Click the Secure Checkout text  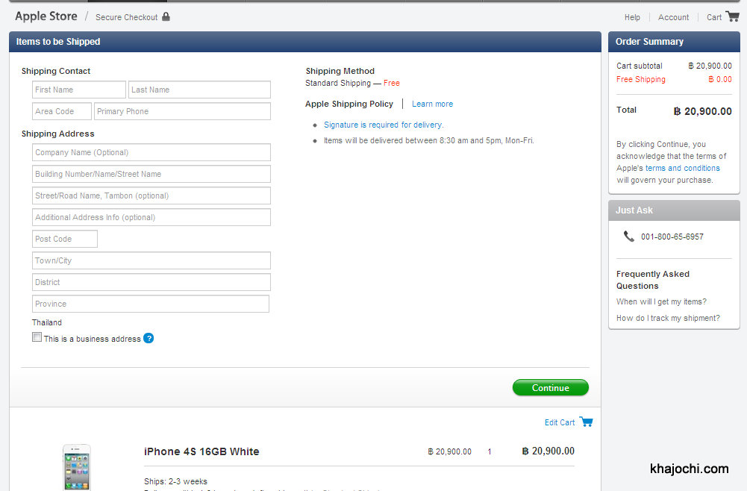pyautogui.click(x=126, y=17)
